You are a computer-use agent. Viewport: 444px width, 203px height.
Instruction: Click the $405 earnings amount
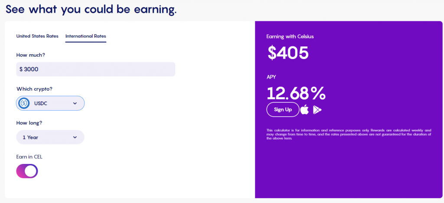pyautogui.click(x=288, y=52)
